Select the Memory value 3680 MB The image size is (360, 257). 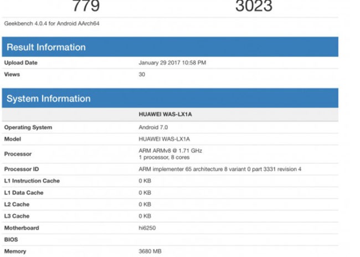[x=150, y=251]
